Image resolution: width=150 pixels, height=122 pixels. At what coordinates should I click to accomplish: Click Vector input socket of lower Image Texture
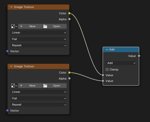(8, 111)
